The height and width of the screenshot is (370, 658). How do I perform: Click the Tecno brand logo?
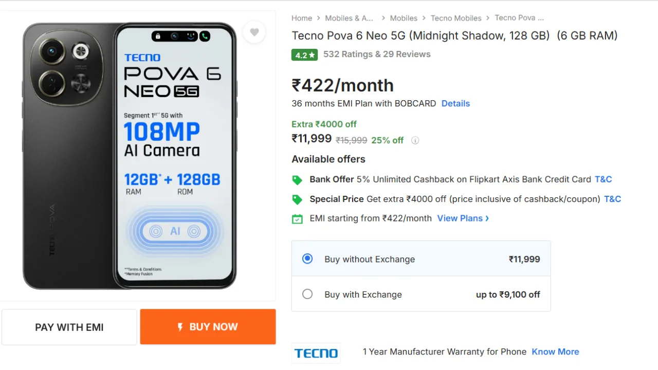316,353
